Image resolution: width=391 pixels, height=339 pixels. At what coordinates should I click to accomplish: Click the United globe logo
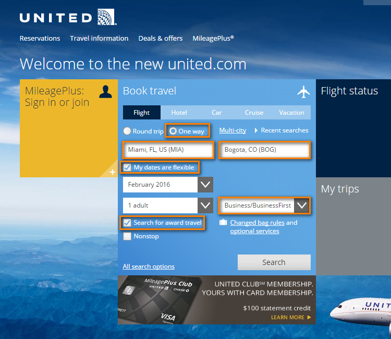pyautogui.click(x=106, y=17)
